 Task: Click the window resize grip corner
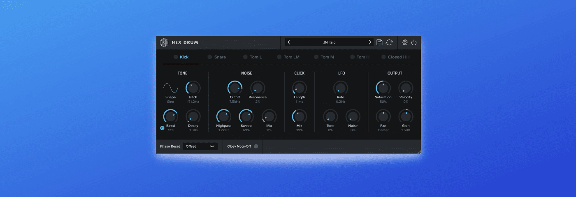[419, 152]
